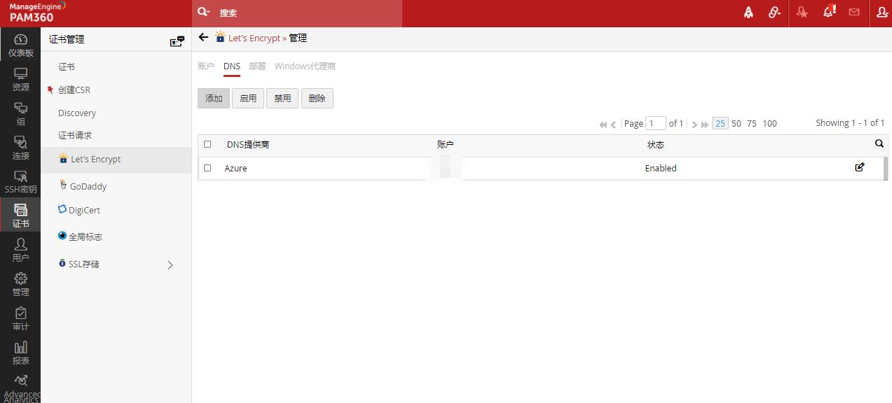This screenshot has height=403, width=892.
Task: Switch to the Windows代理商 tab
Action: pos(305,66)
